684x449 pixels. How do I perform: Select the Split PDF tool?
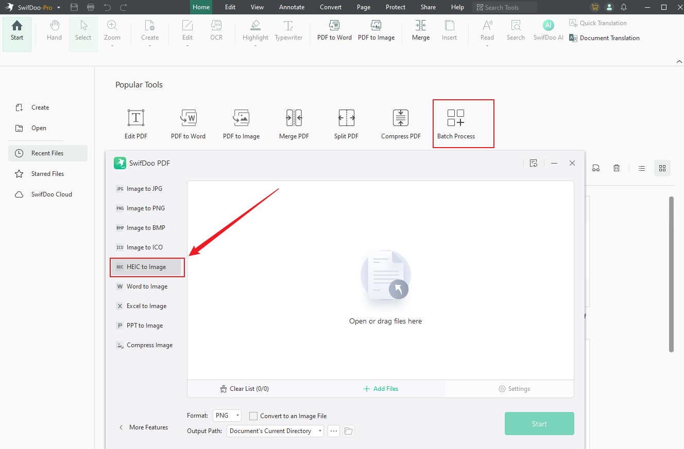pyautogui.click(x=346, y=123)
